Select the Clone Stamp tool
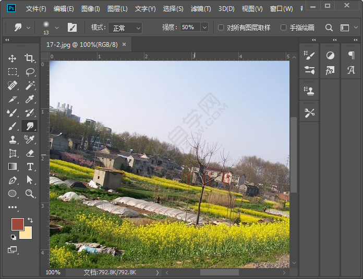This screenshot has width=363, height=279. tap(13, 139)
